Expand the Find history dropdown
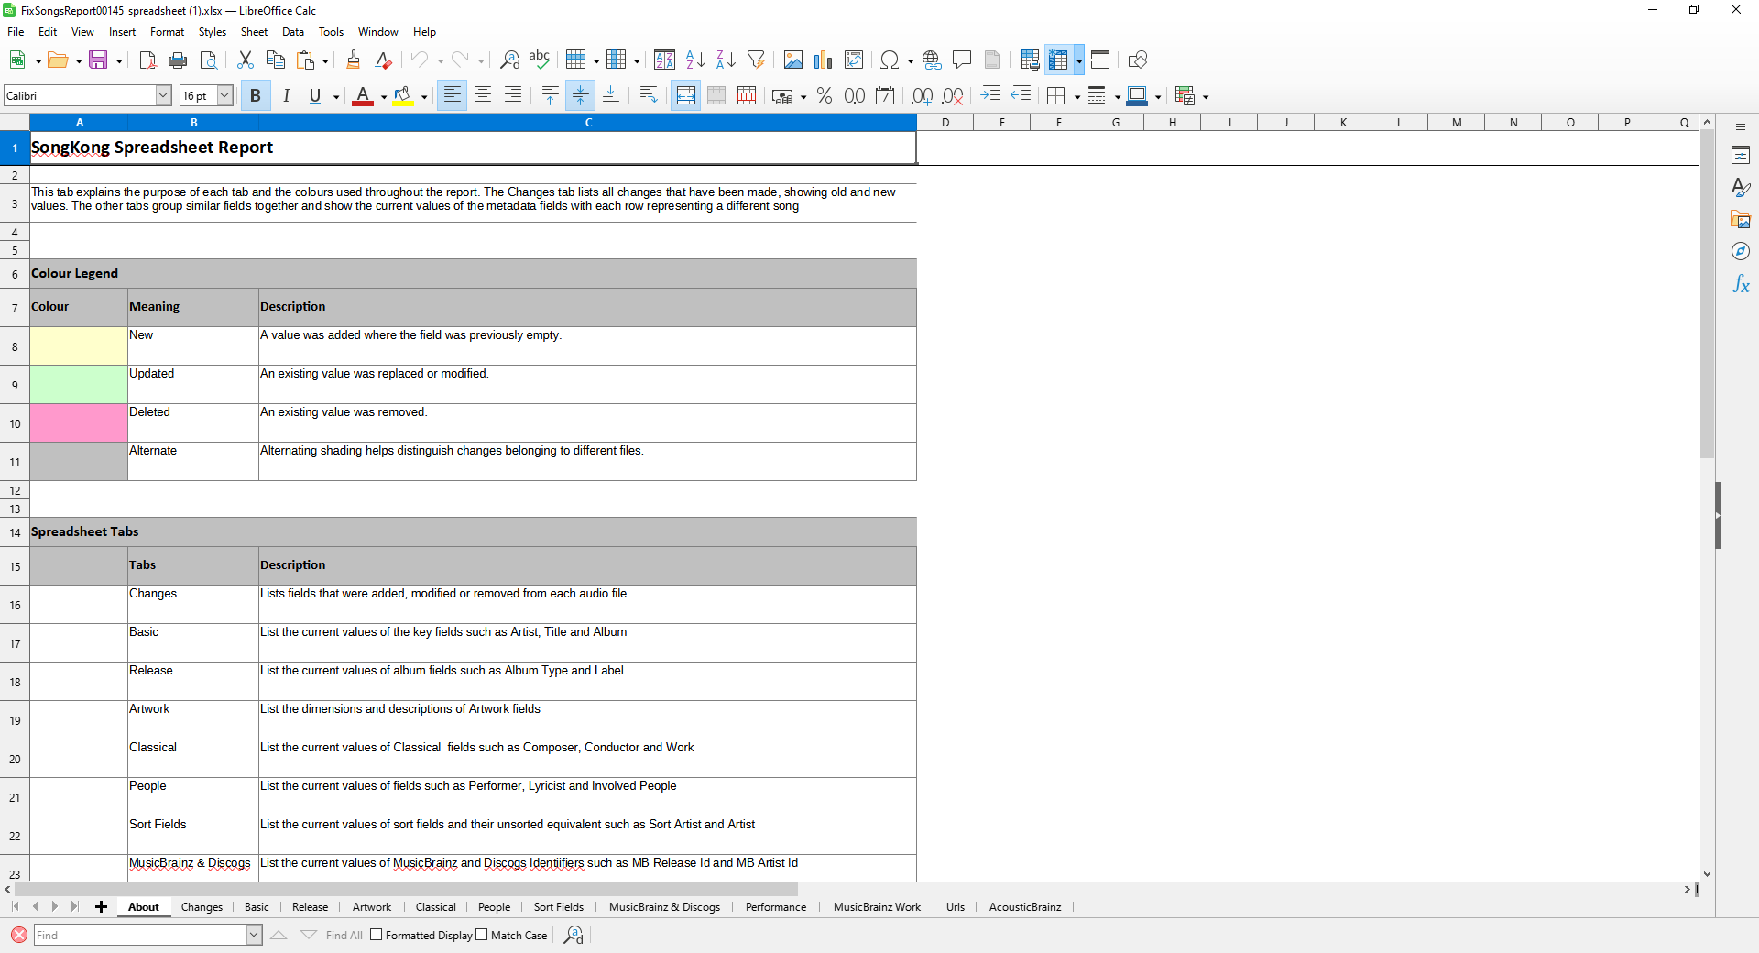The width and height of the screenshot is (1759, 953). coord(254,935)
